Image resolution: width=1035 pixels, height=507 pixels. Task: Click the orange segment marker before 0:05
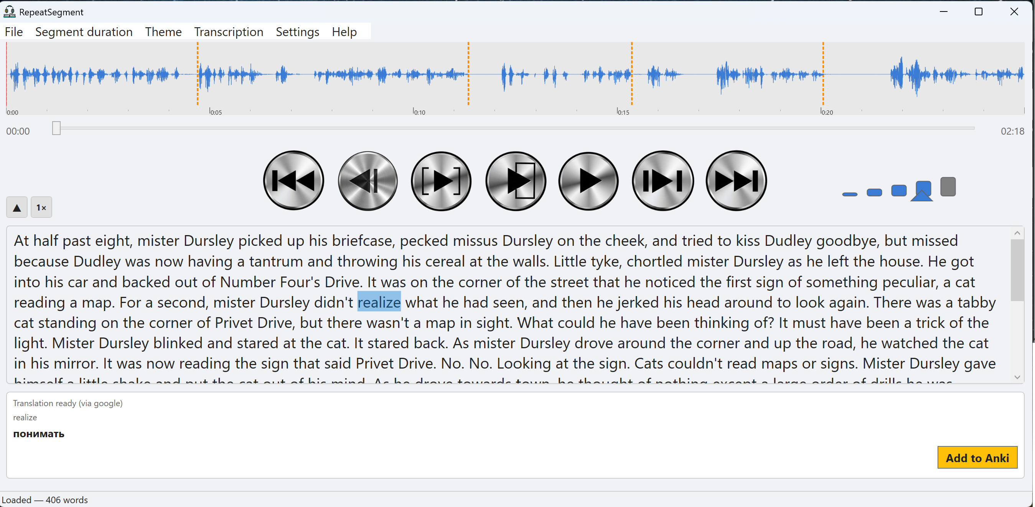197,74
